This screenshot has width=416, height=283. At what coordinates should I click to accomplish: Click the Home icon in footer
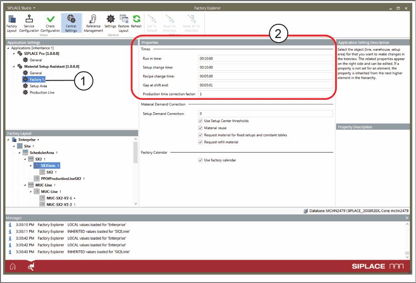coord(13,267)
